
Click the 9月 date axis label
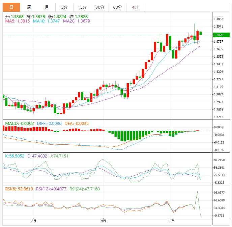[104, 221]
